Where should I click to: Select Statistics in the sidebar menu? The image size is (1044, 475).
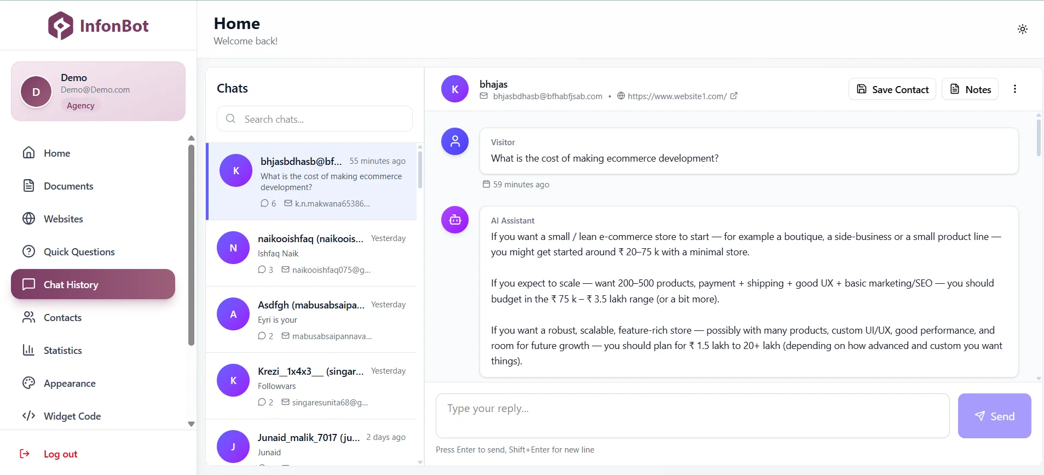pos(28,350)
